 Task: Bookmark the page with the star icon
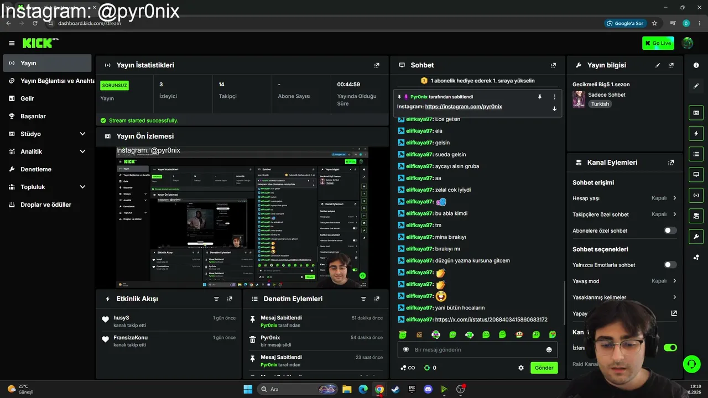(654, 23)
